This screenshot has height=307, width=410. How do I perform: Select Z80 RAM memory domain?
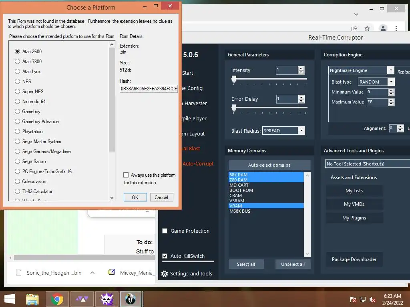point(266,180)
